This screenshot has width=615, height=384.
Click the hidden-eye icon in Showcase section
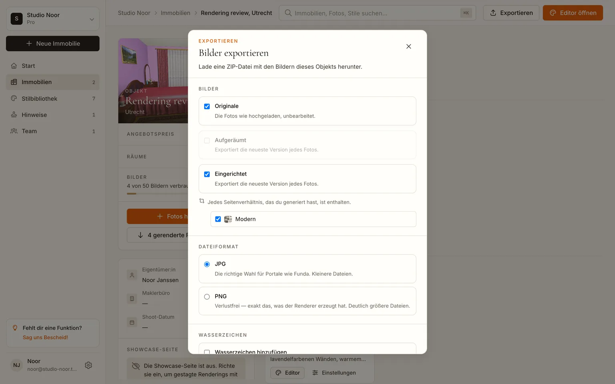[x=136, y=366]
